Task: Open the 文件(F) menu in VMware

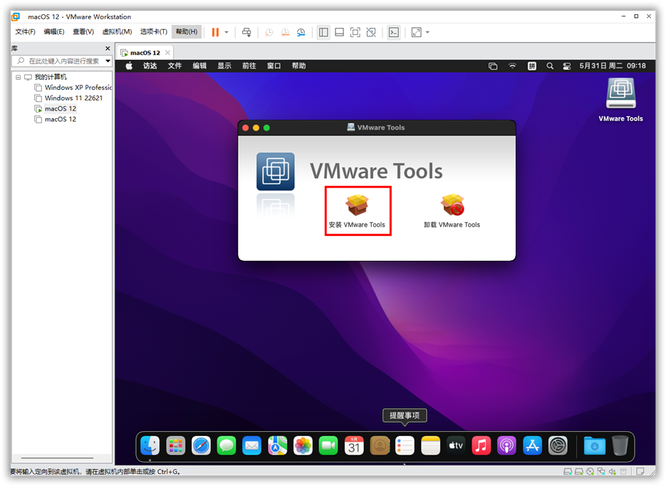Action: pyautogui.click(x=25, y=32)
